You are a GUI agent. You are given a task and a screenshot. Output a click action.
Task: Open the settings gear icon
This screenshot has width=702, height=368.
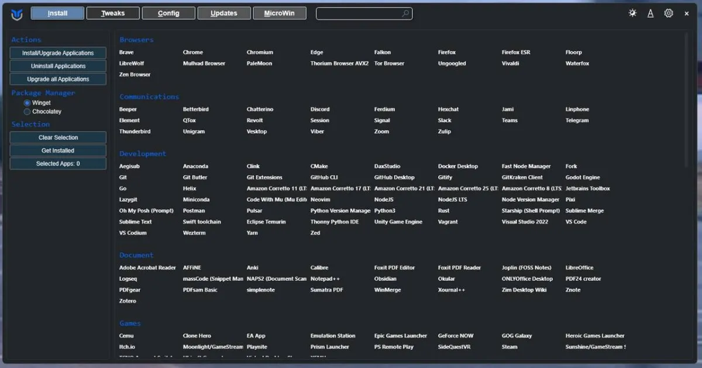tap(669, 13)
